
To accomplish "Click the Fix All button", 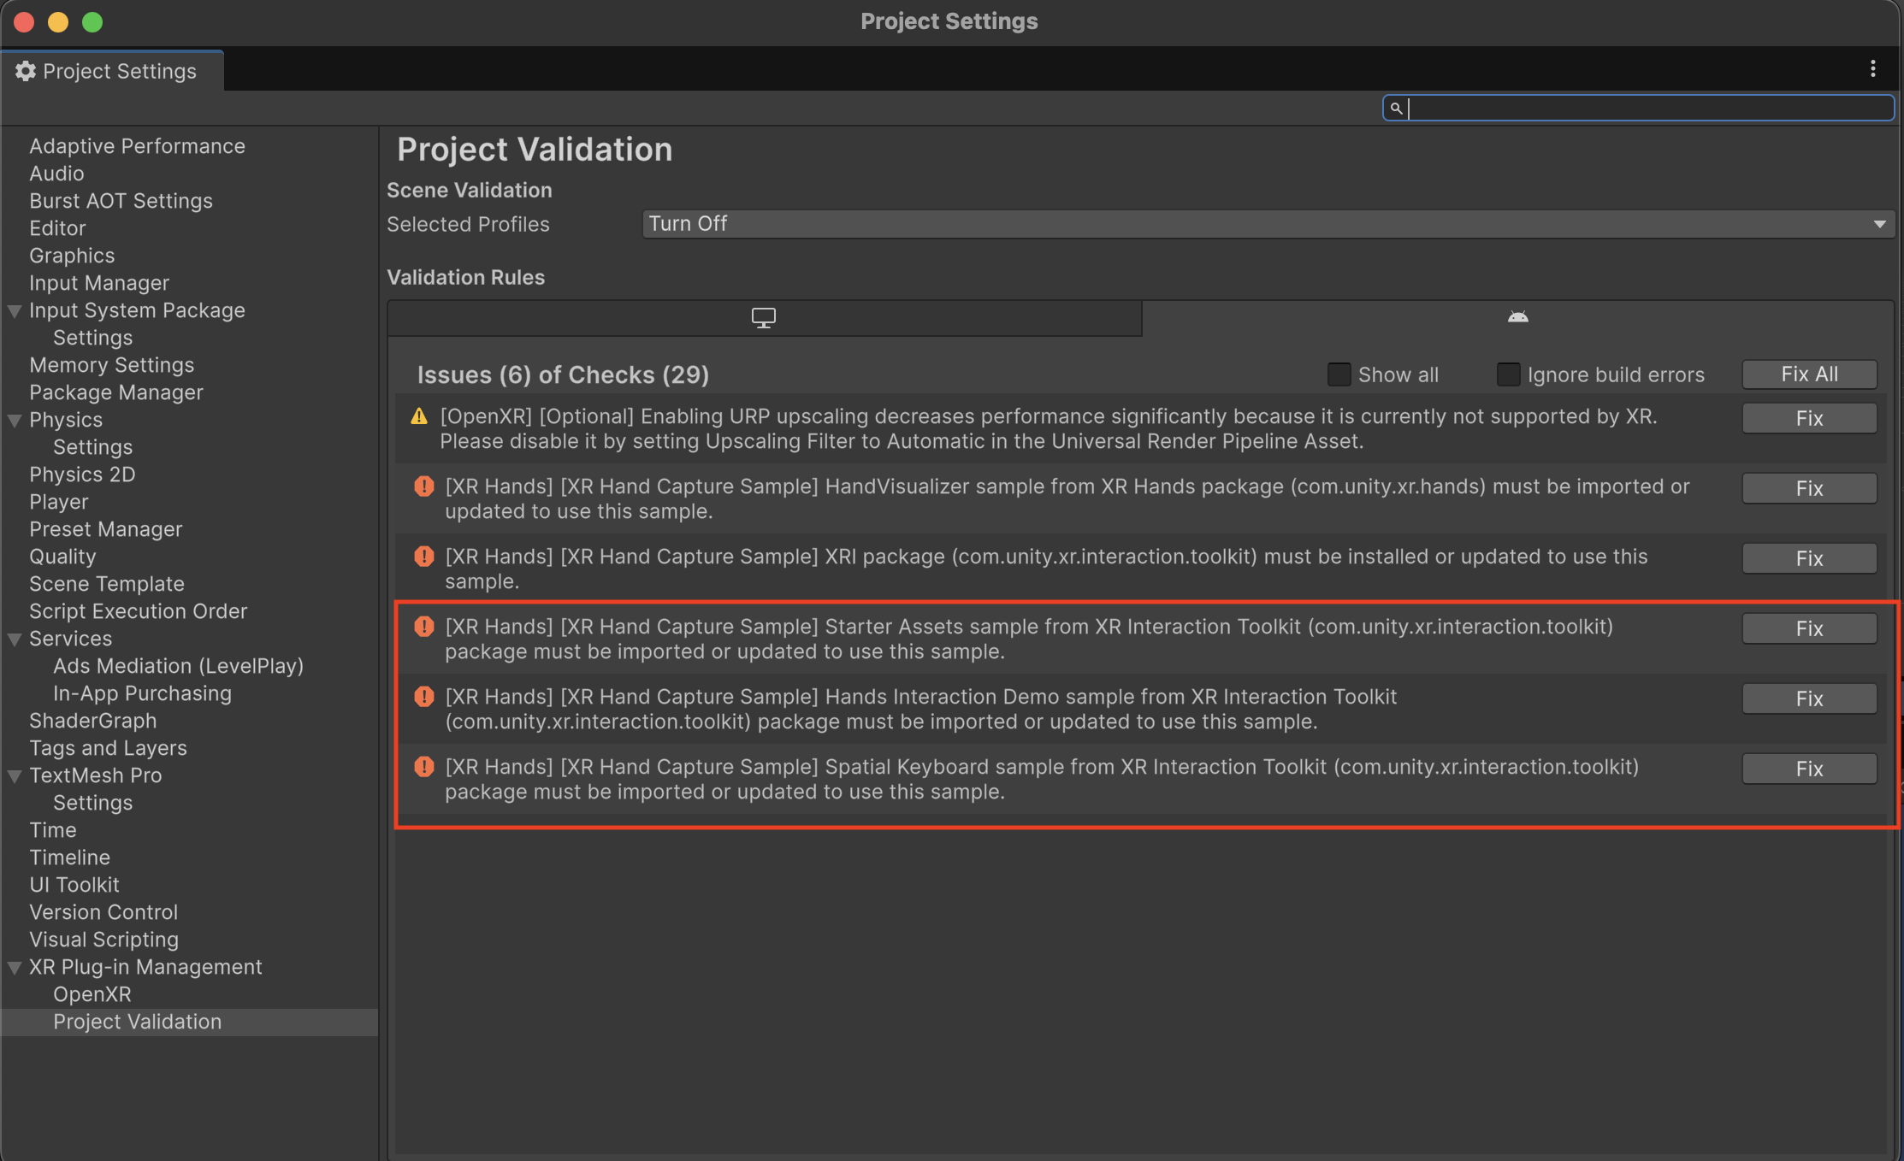I will coord(1808,374).
